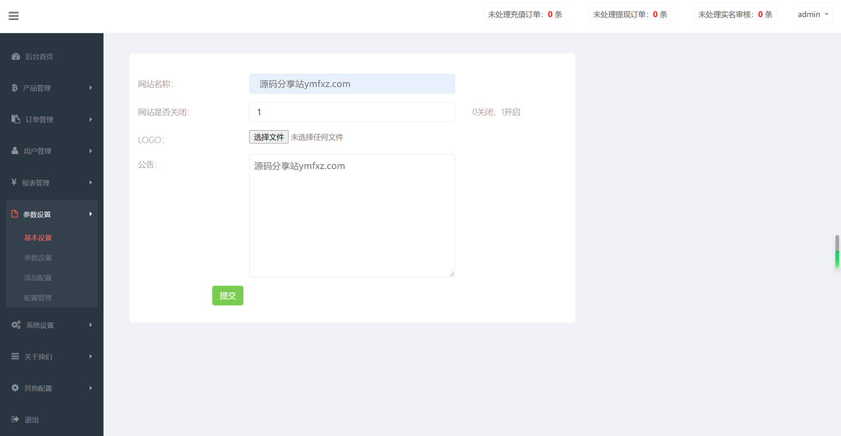Click the 选择文件 LOGO upload button
841x436 pixels.
(x=268, y=137)
